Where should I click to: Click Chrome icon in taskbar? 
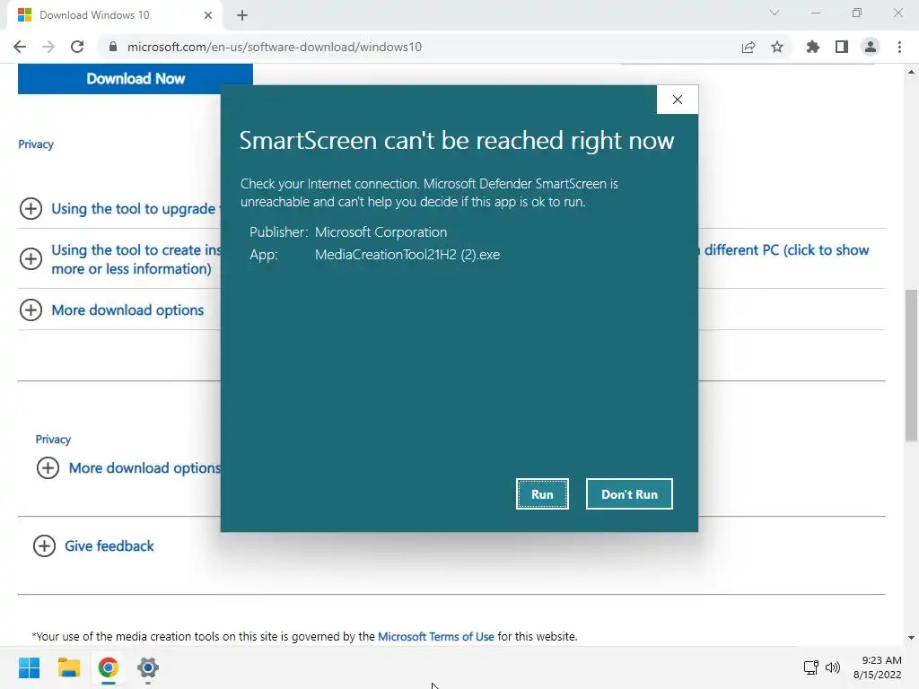pyautogui.click(x=109, y=667)
